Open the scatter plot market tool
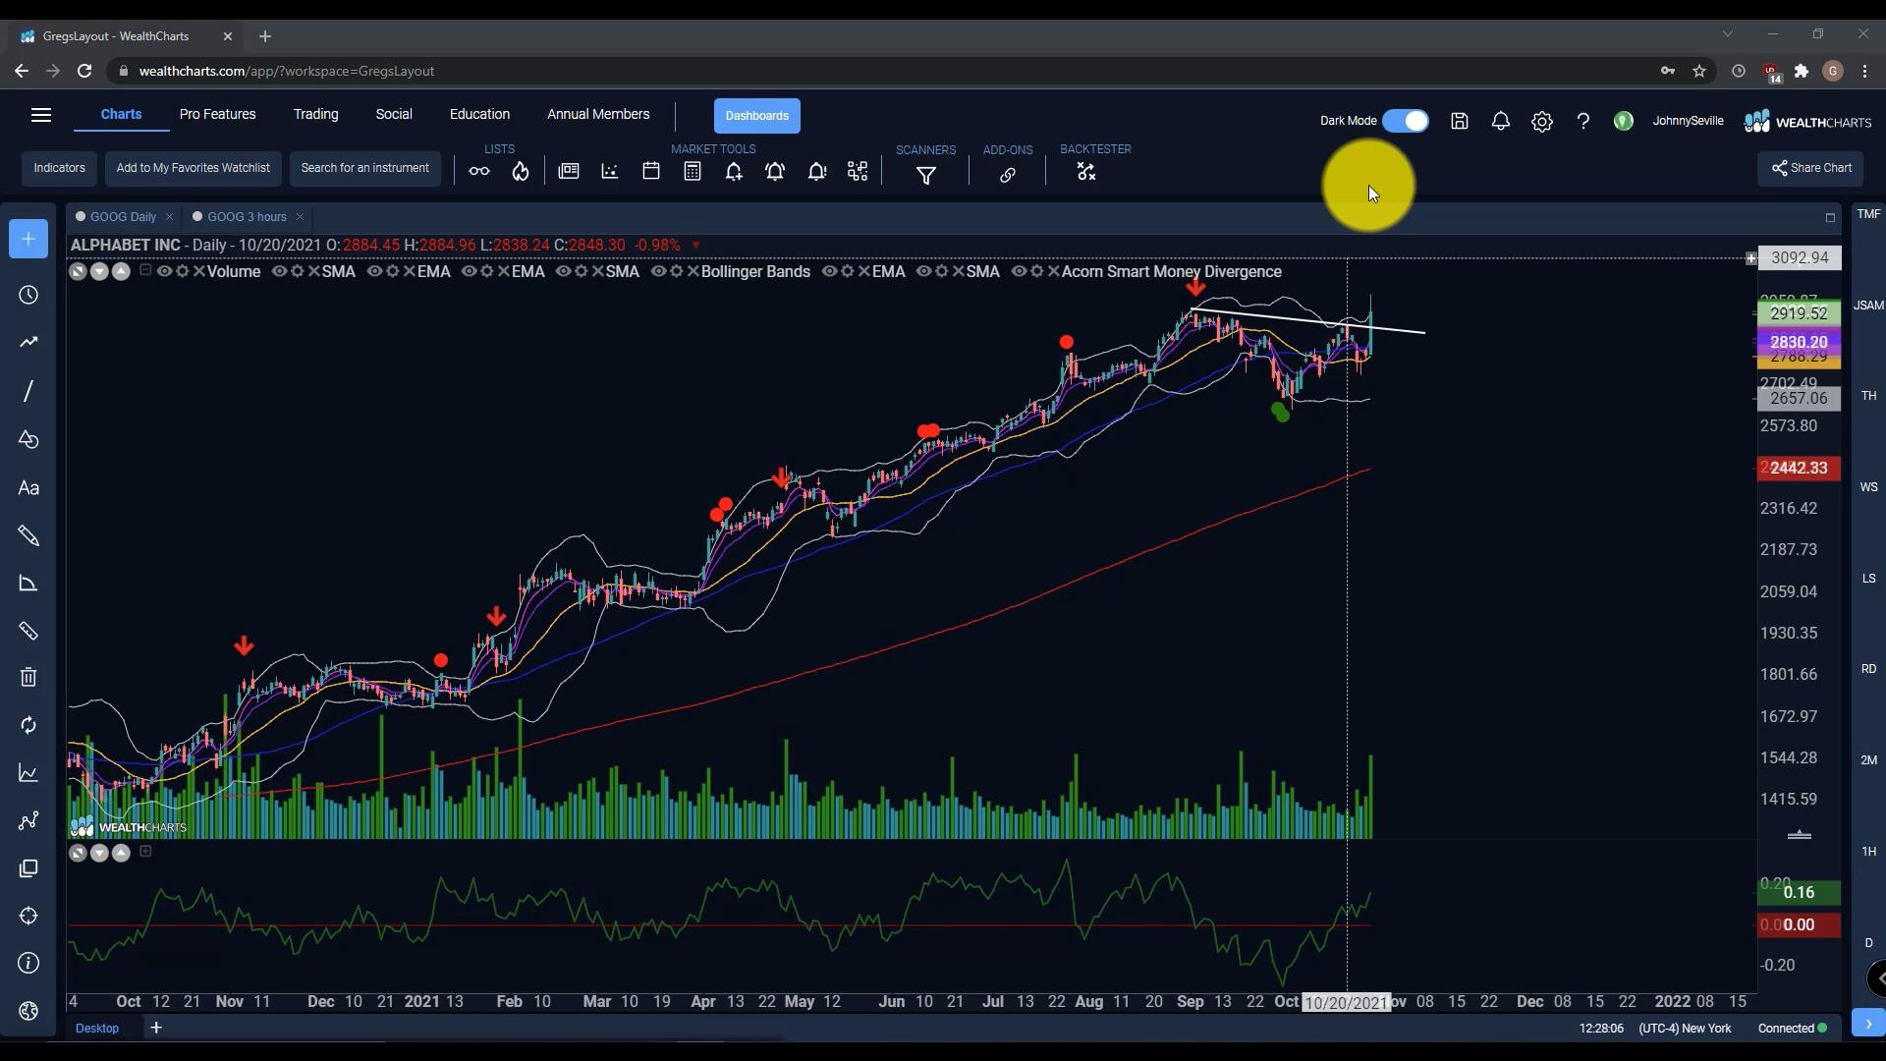 click(610, 172)
